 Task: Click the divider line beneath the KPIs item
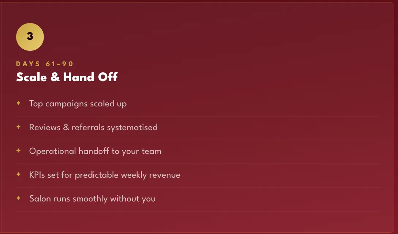[198, 188]
